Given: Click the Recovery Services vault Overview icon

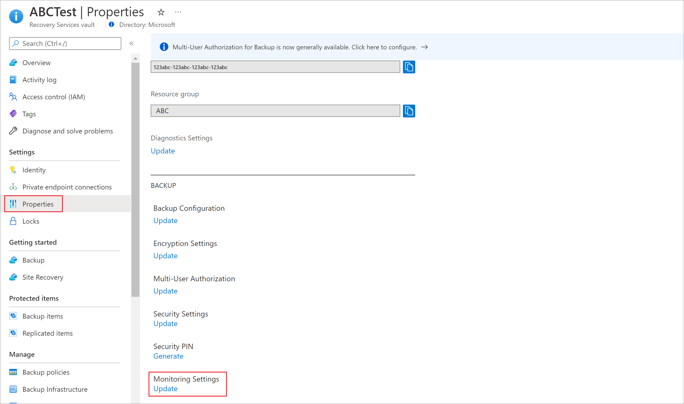Looking at the screenshot, I should pyautogui.click(x=13, y=62).
